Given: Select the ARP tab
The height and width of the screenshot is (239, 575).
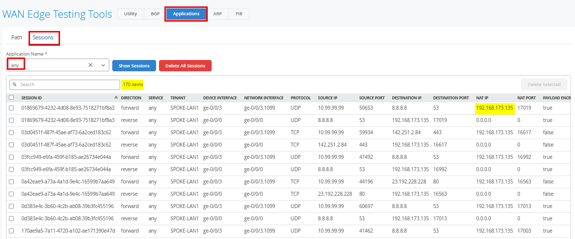Looking at the screenshot, I should [217, 14].
